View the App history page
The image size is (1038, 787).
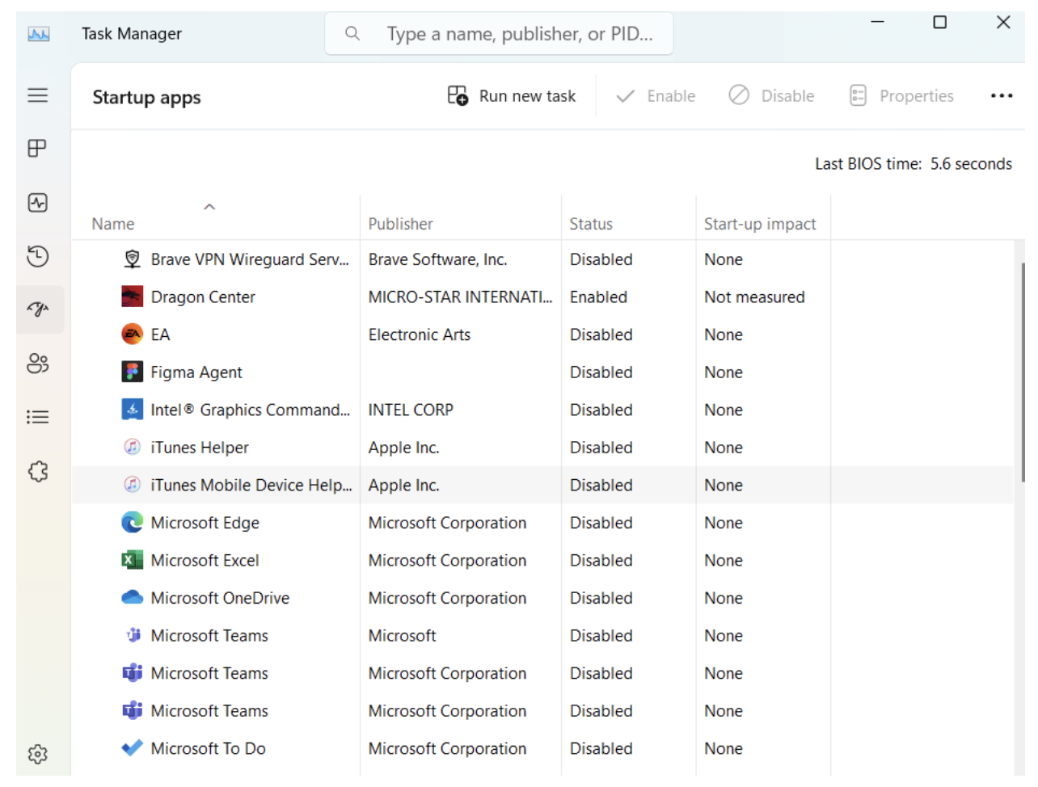(x=38, y=257)
